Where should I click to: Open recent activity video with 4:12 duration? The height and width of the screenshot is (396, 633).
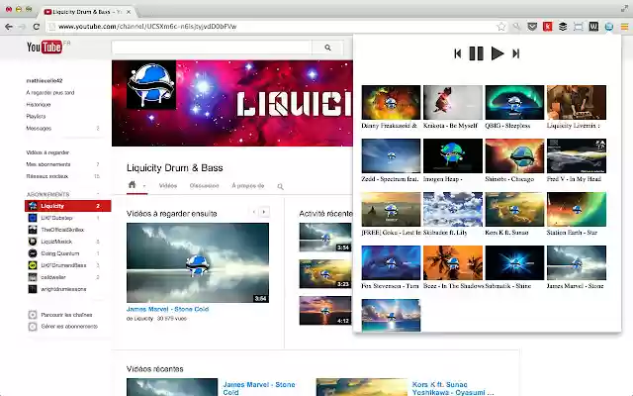click(x=325, y=310)
